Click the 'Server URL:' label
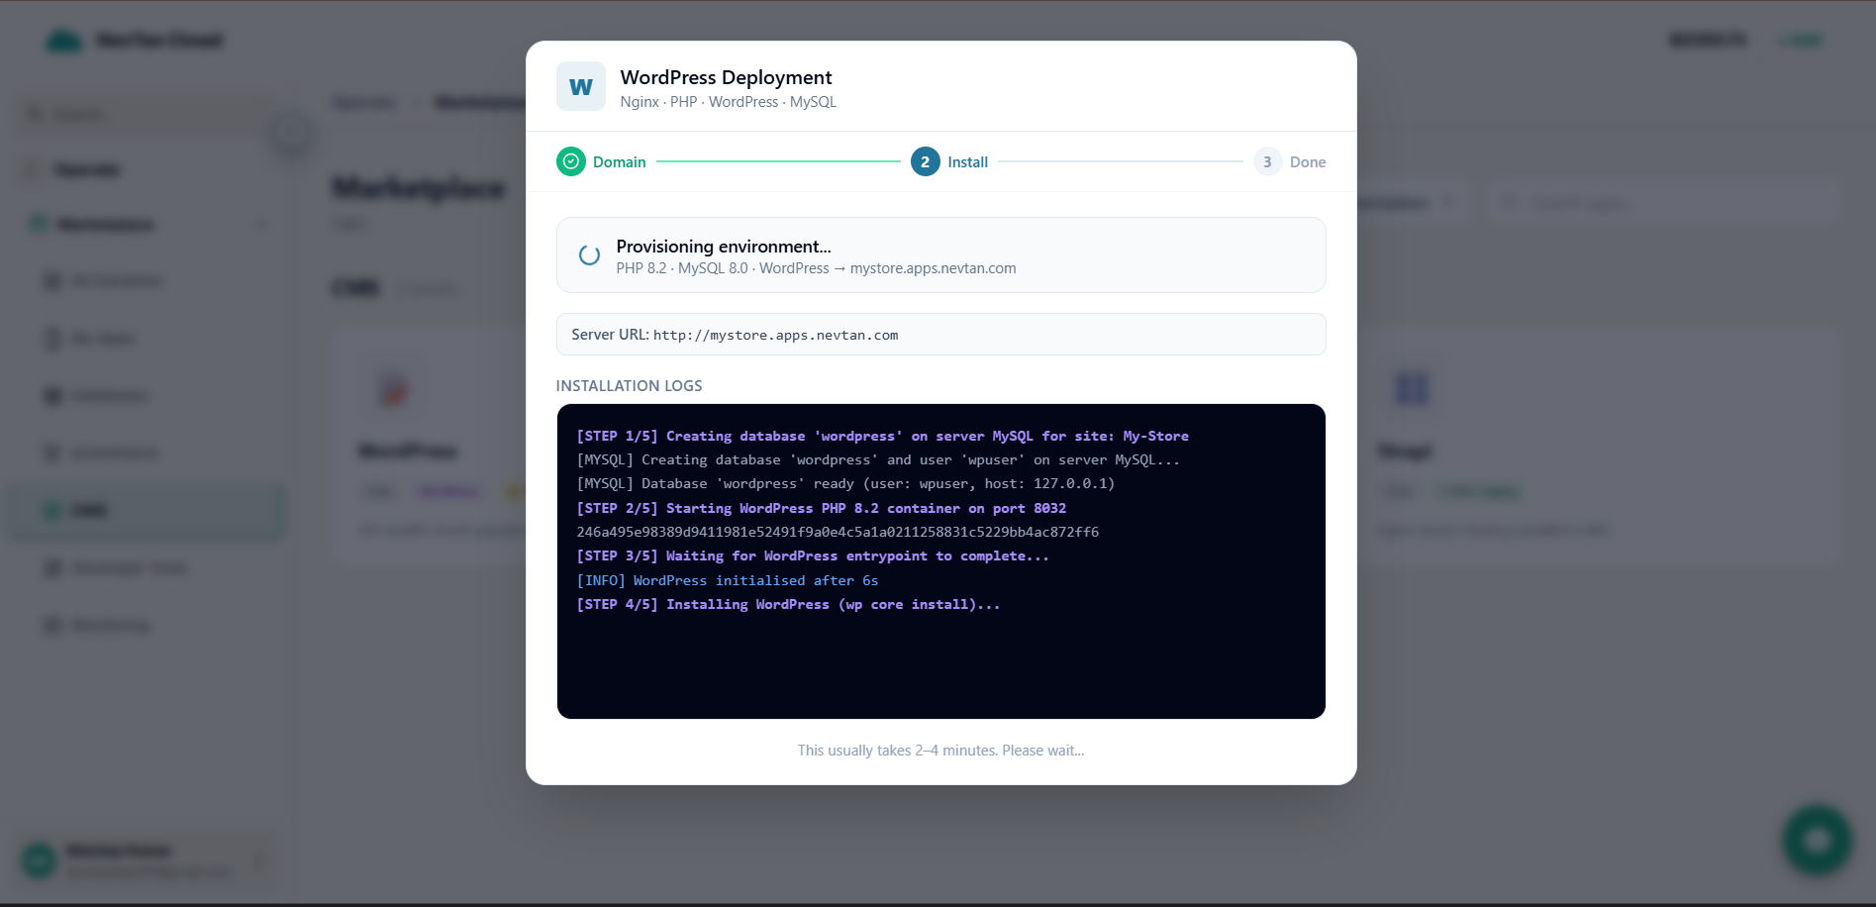 tap(610, 335)
